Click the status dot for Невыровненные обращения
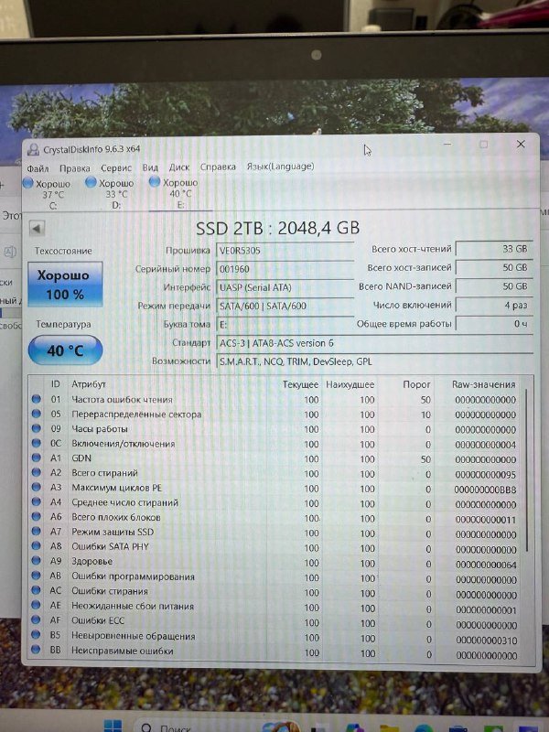 tap(36, 634)
